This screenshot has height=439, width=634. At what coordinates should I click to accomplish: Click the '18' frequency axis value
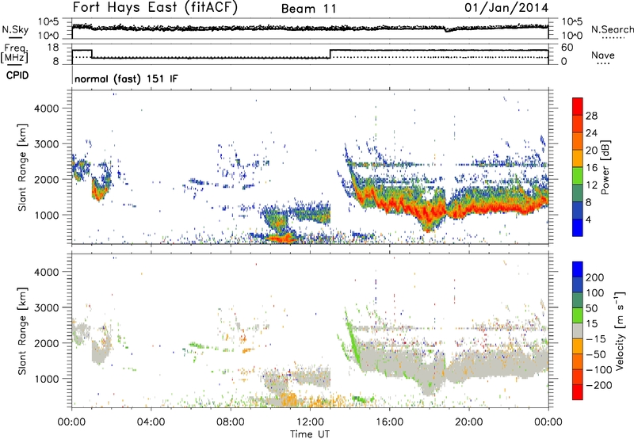click(53, 48)
